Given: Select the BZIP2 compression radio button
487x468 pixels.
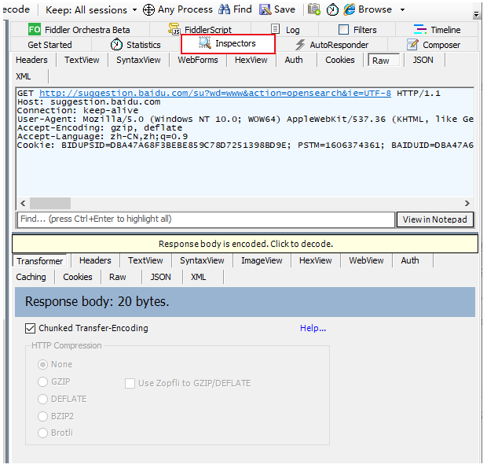Looking at the screenshot, I should tap(42, 416).
